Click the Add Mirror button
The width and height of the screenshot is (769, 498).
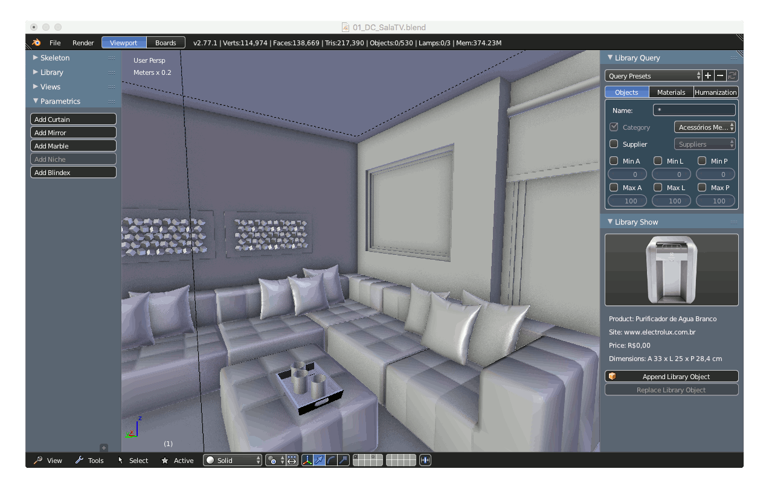(x=73, y=132)
